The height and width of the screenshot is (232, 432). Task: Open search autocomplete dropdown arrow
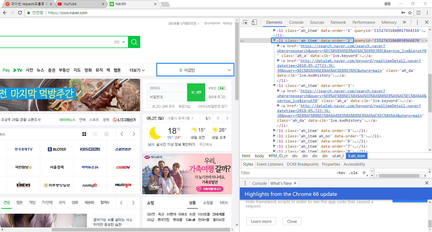(123, 42)
